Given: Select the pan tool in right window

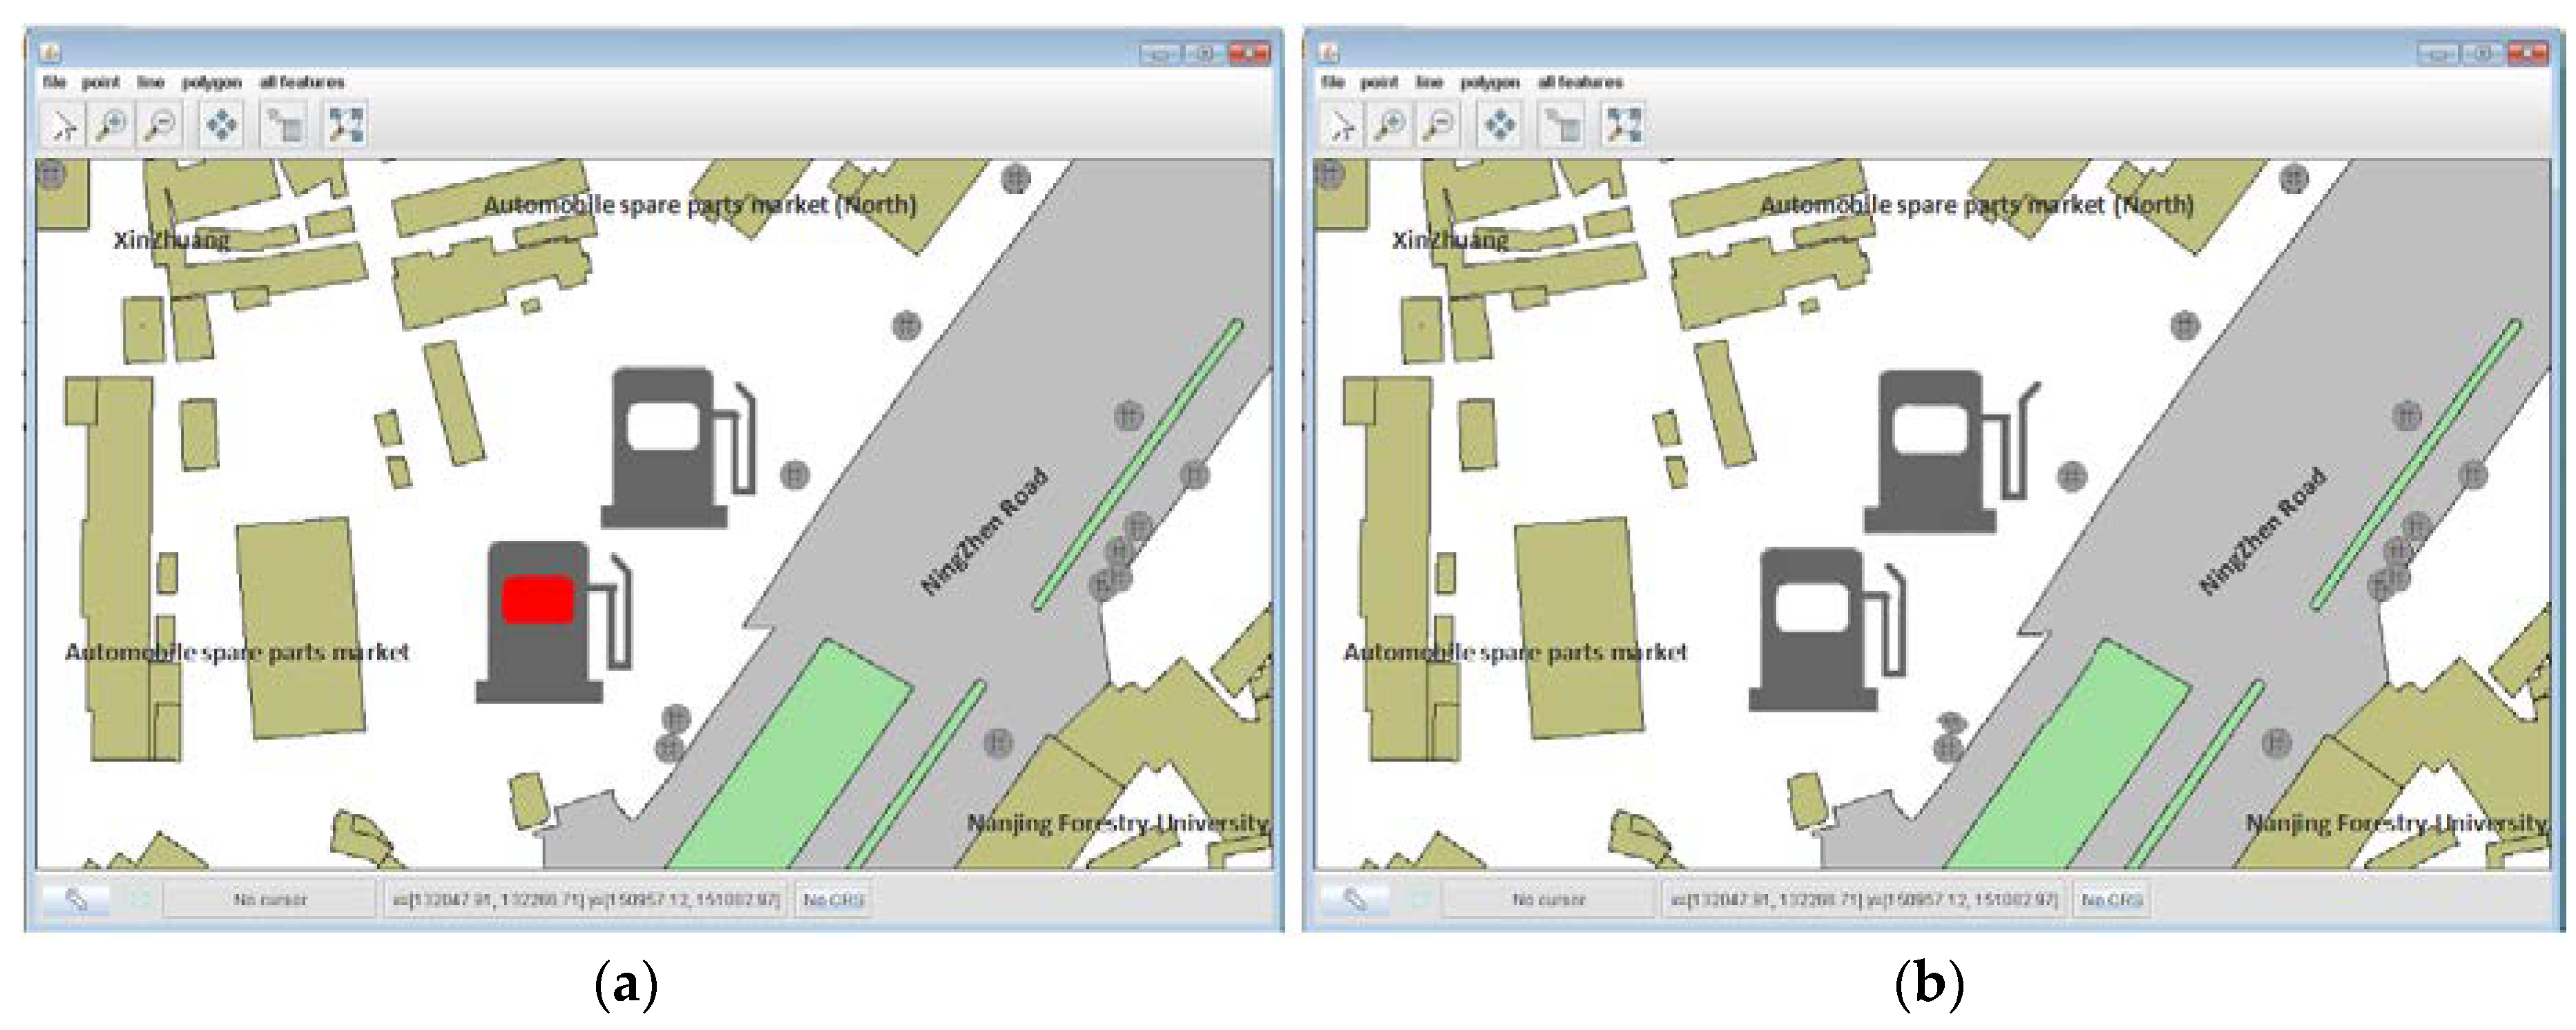Looking at the screenshot, I should click(1499, 126).
